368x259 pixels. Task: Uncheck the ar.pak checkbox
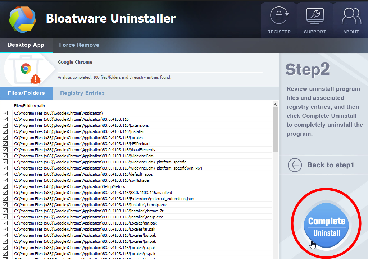5,229
